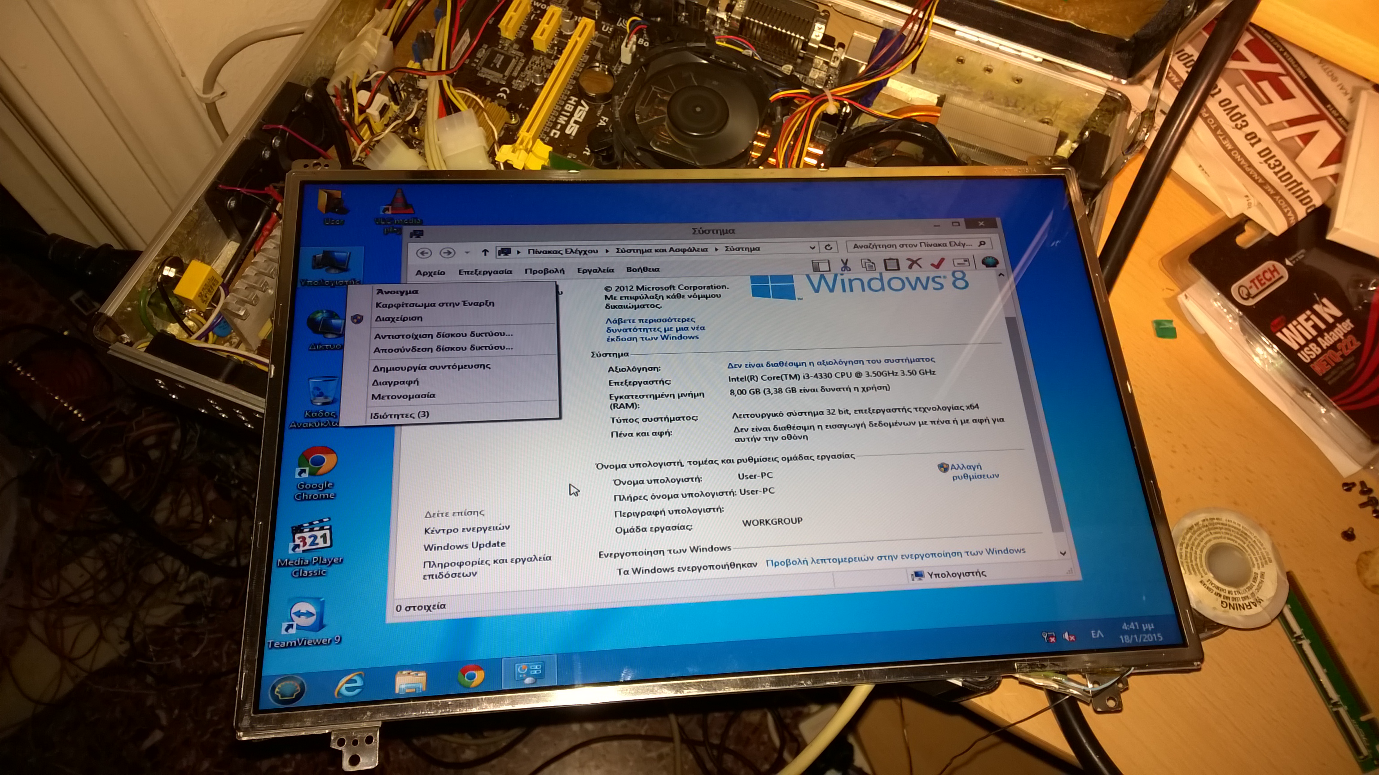This screenshot has width=1379, height=775.
Task: Refresh the Σύστημα window
Action: 828,247
